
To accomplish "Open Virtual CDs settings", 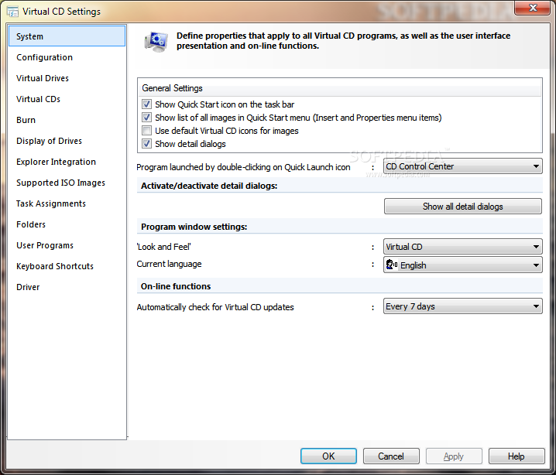I will click(67, 99).
